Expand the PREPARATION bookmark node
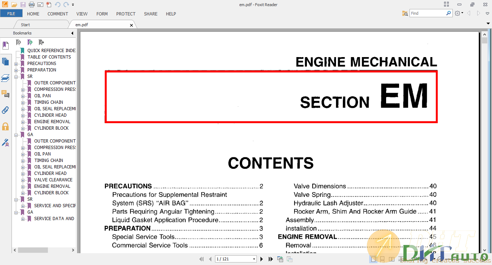 pos(16,70)
